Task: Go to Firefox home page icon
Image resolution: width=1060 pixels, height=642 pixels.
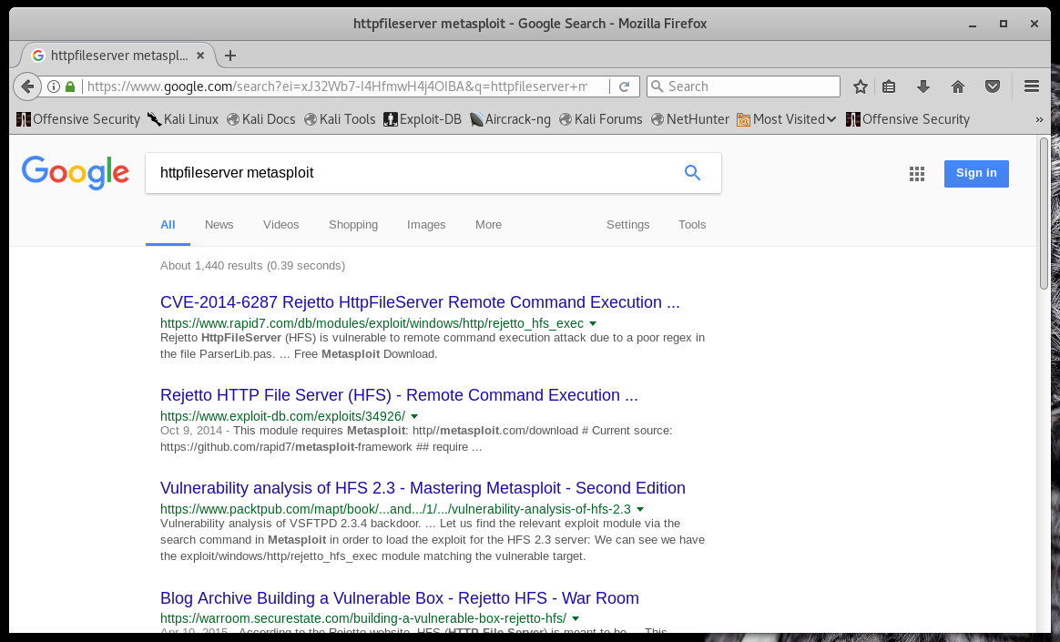Action: 957,87
